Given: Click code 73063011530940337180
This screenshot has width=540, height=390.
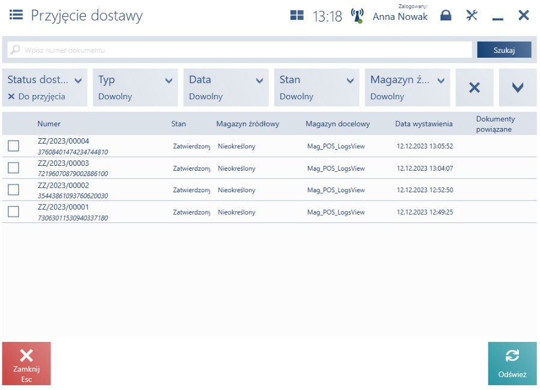Looking at the screenshot, I should pos(73,218).
